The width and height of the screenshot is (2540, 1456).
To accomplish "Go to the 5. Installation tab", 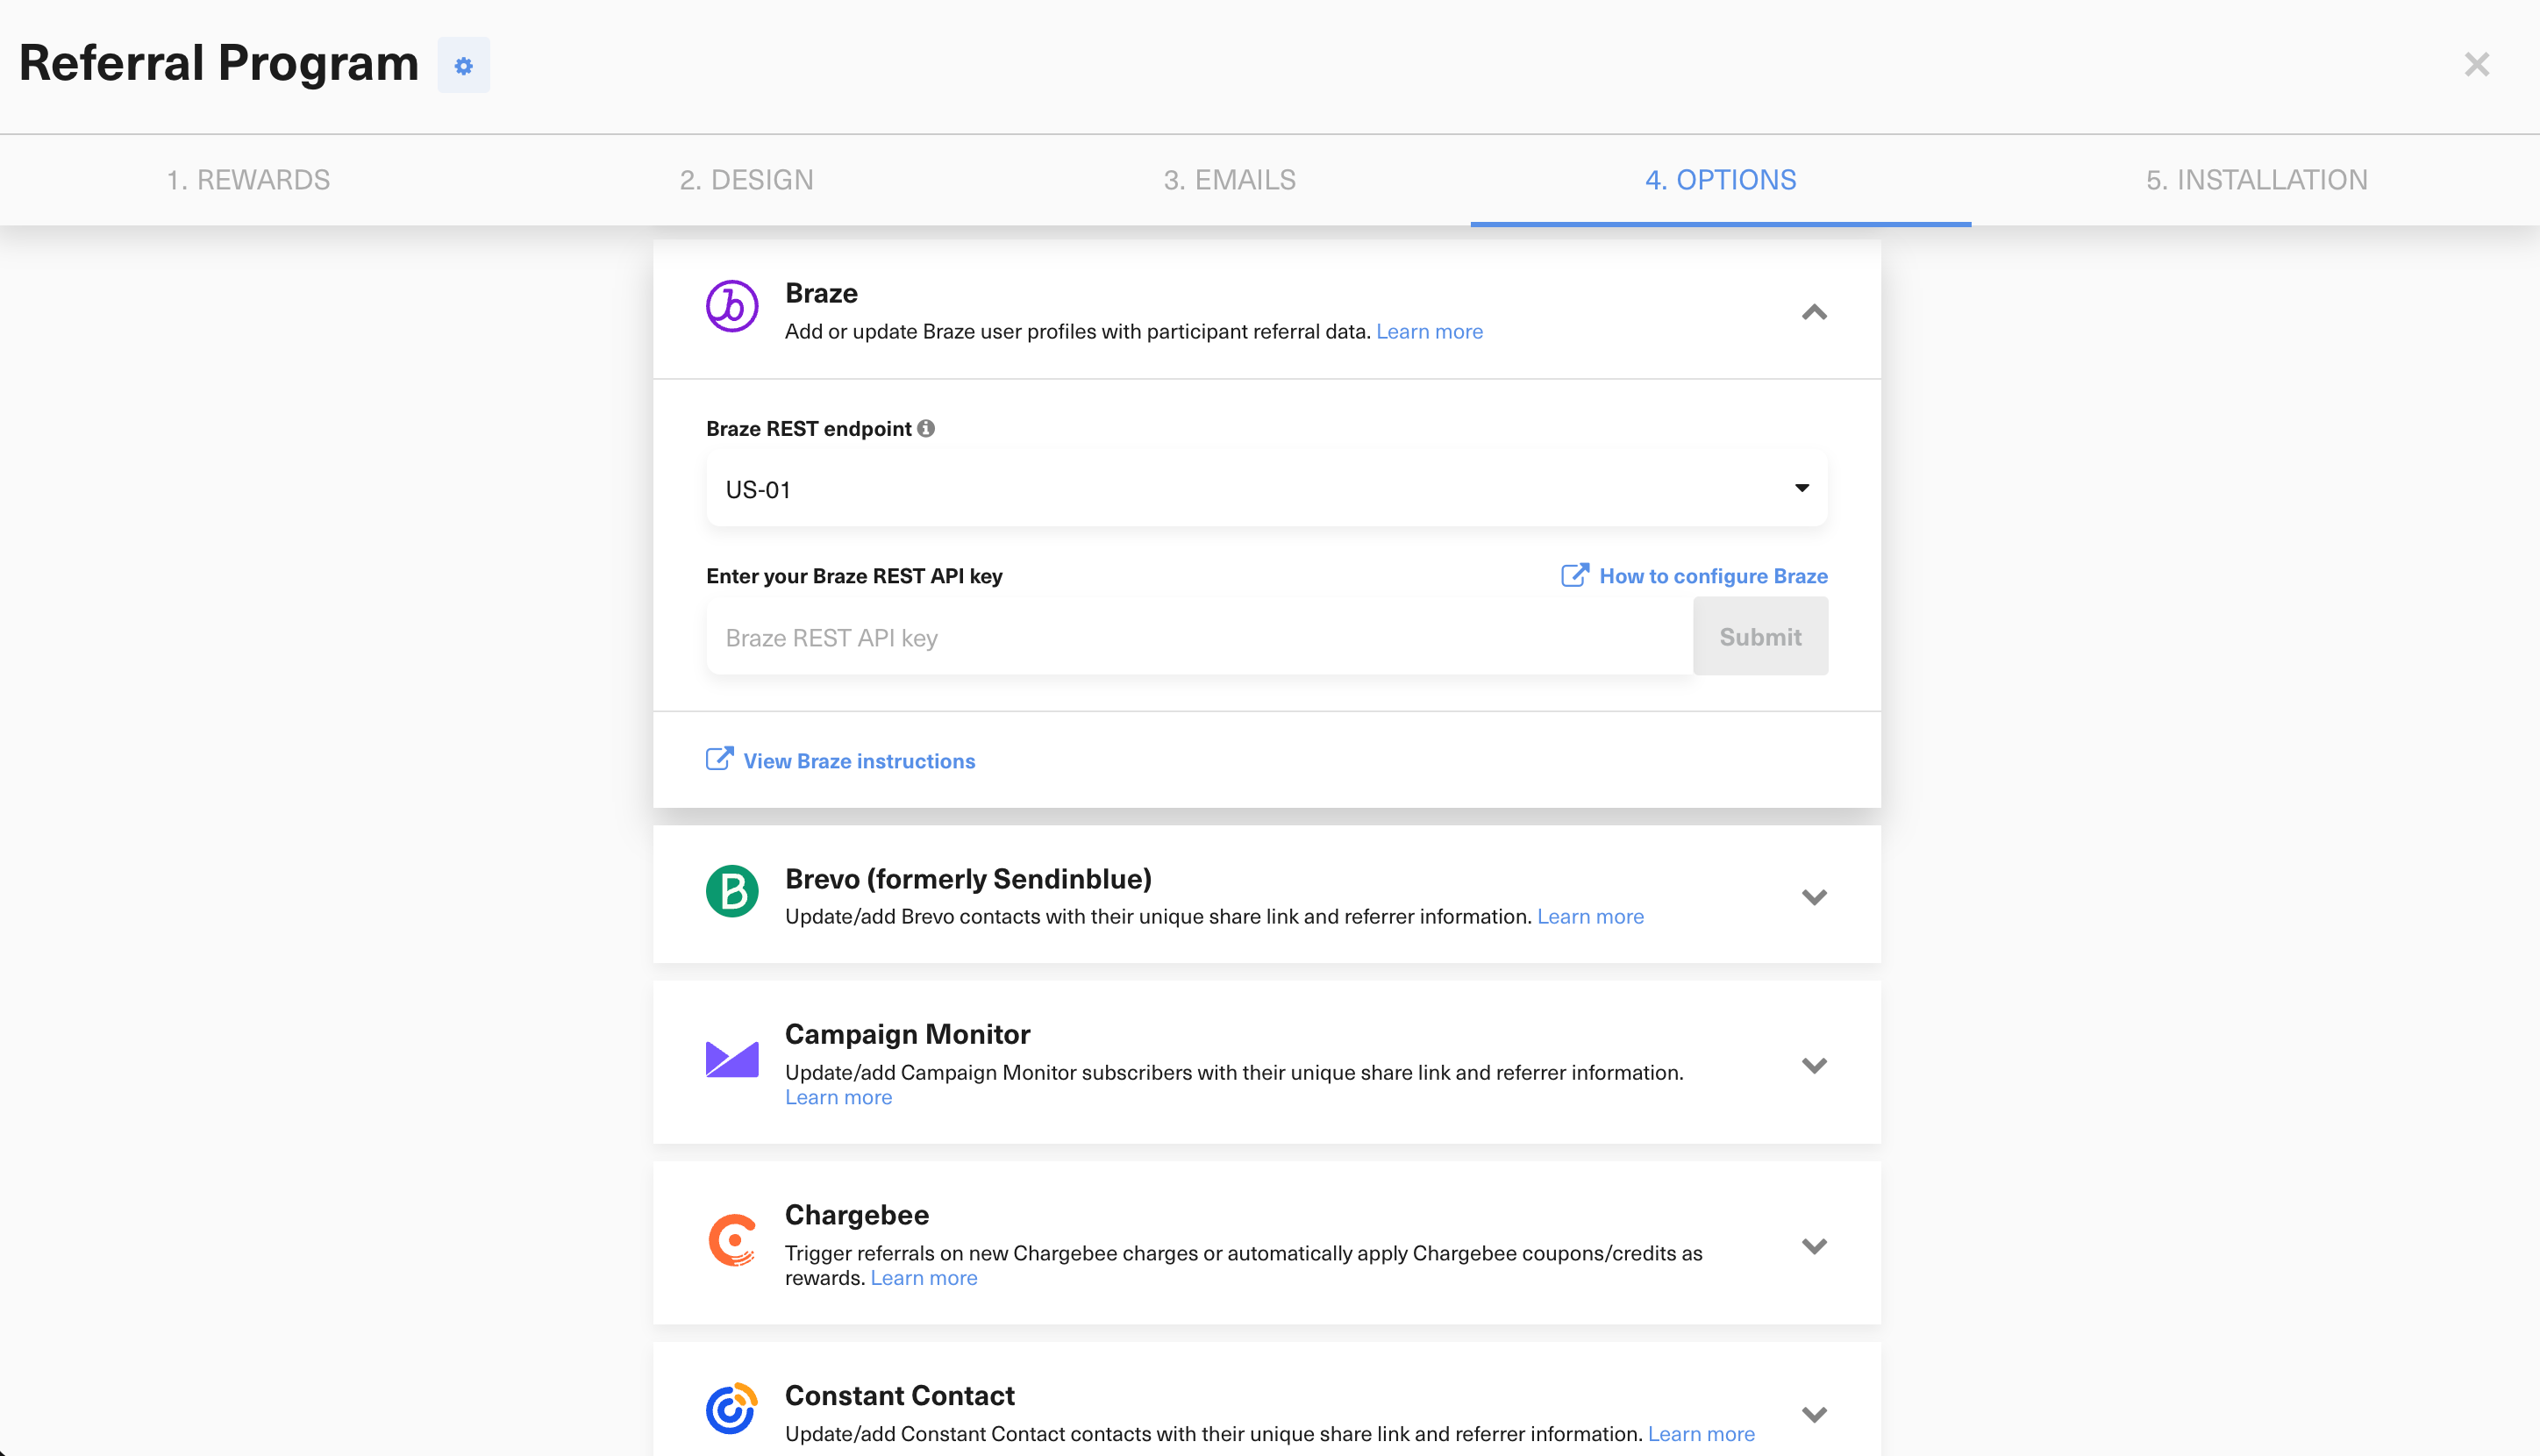I will (x=2256, y=180).
